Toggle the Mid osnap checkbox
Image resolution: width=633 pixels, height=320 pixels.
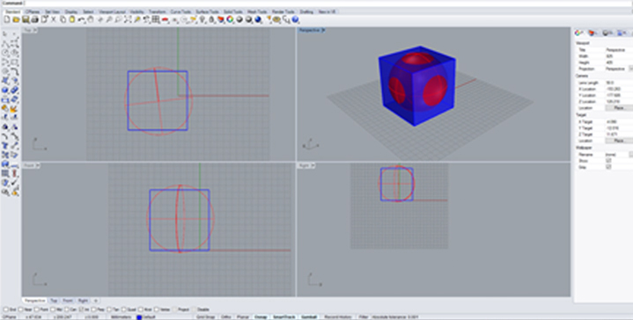click(53, 309)
